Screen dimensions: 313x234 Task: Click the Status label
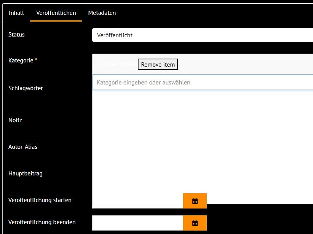[16, 35]
